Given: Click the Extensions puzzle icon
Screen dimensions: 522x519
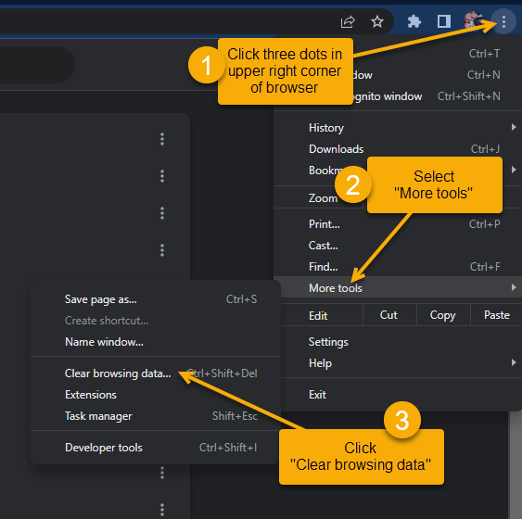Looking at the screenshot, I should coord(414,22).
